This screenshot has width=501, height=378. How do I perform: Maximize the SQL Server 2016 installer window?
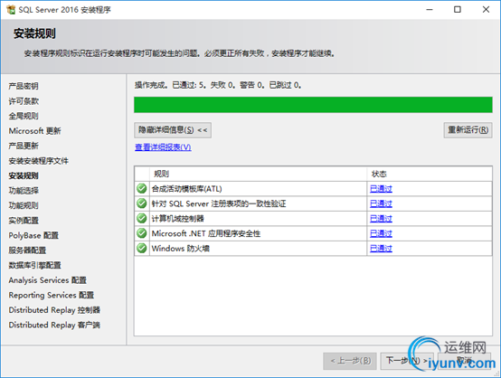458,10
